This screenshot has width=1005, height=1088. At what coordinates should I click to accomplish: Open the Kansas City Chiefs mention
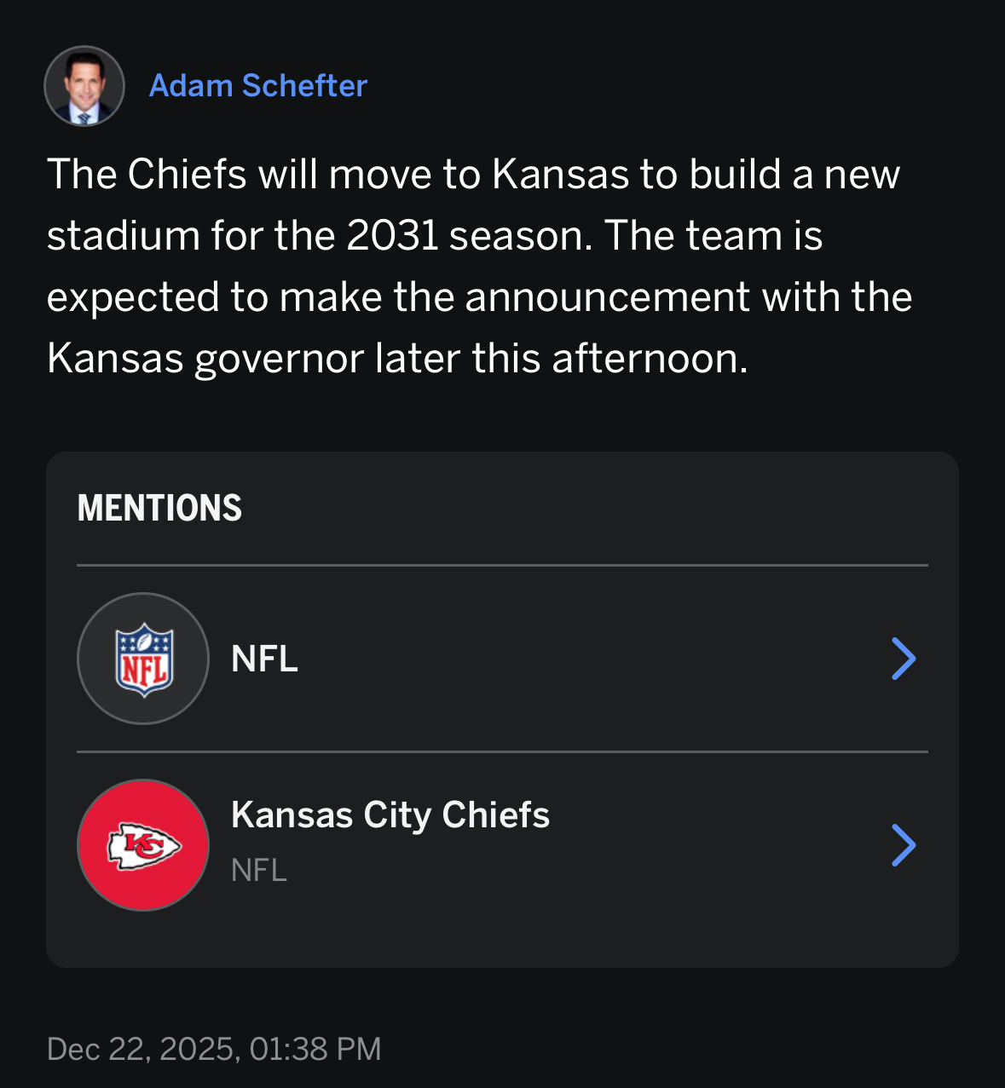[390, 815]
